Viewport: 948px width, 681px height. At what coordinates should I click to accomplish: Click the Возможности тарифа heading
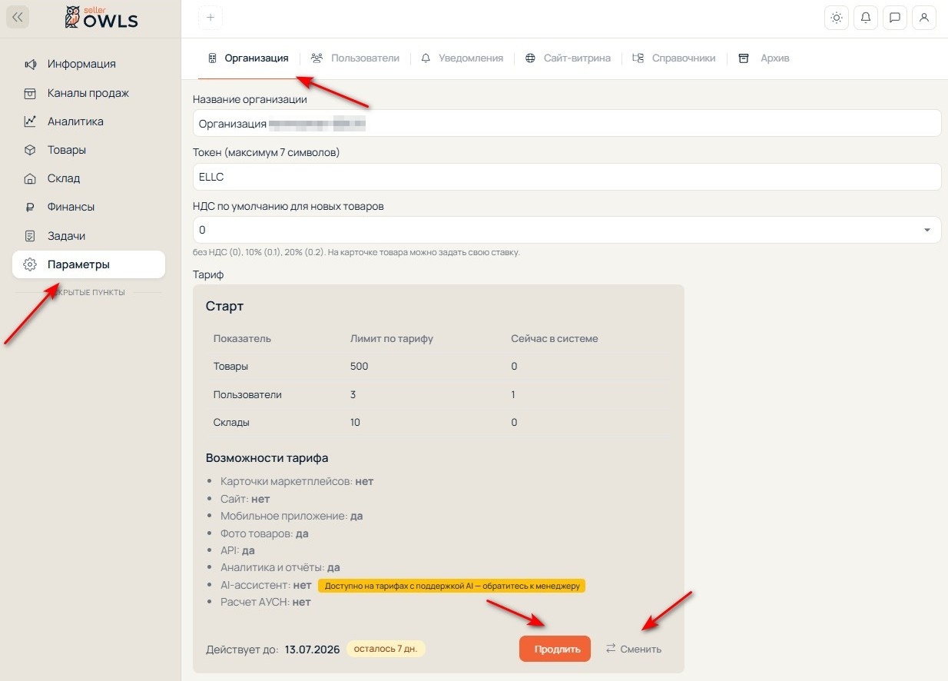(267, 458)
